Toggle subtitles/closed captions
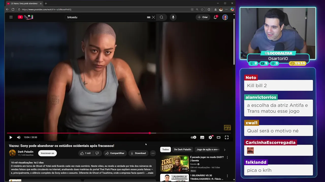Screen dimensions: 325x182 tap(202, 137)
